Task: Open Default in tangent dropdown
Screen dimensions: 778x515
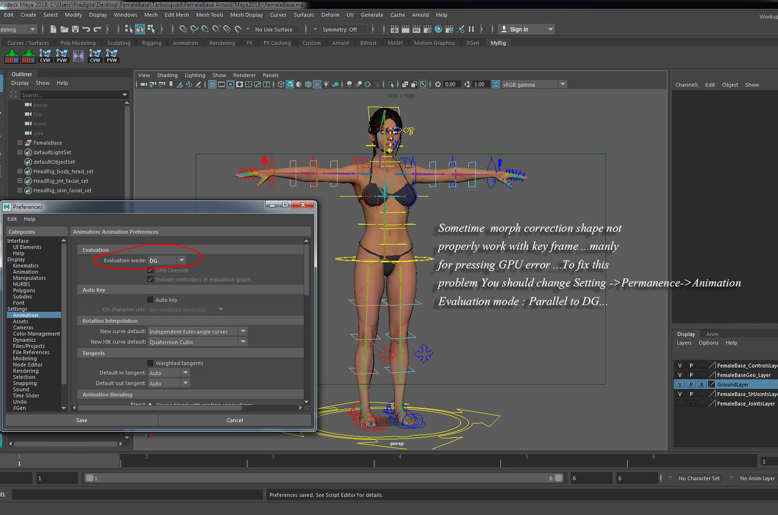Action: coord(169,373)
